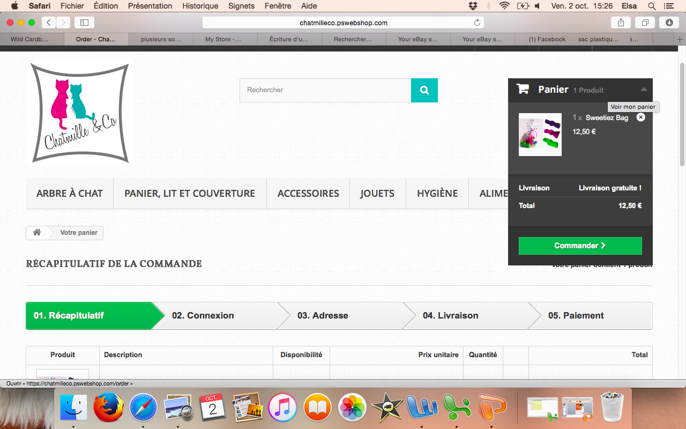The height and width of the screenshot is (429, 686).
Task: Open Safari compass icon in dock
Action: (x=143, y=408)
